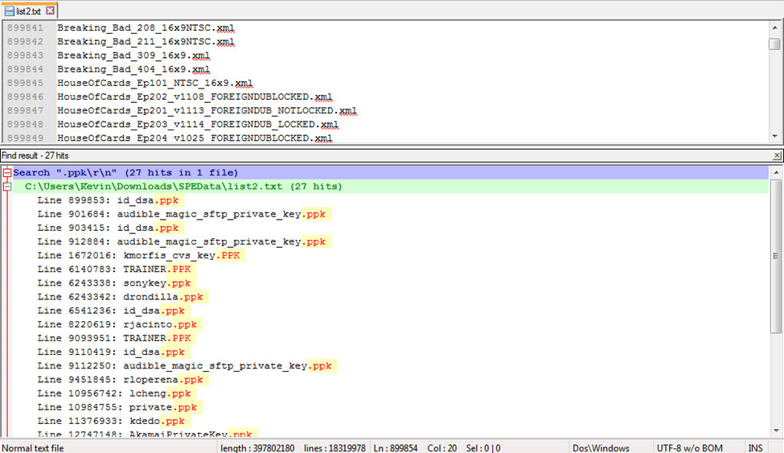Click editor line HouseOfCards_Ep101_NTSC_16x9.xml

[x=155, y=83]
